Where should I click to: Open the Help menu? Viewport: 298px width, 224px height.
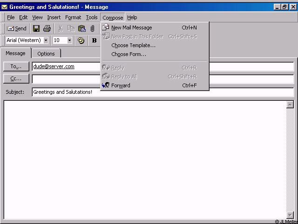(132, 18)
